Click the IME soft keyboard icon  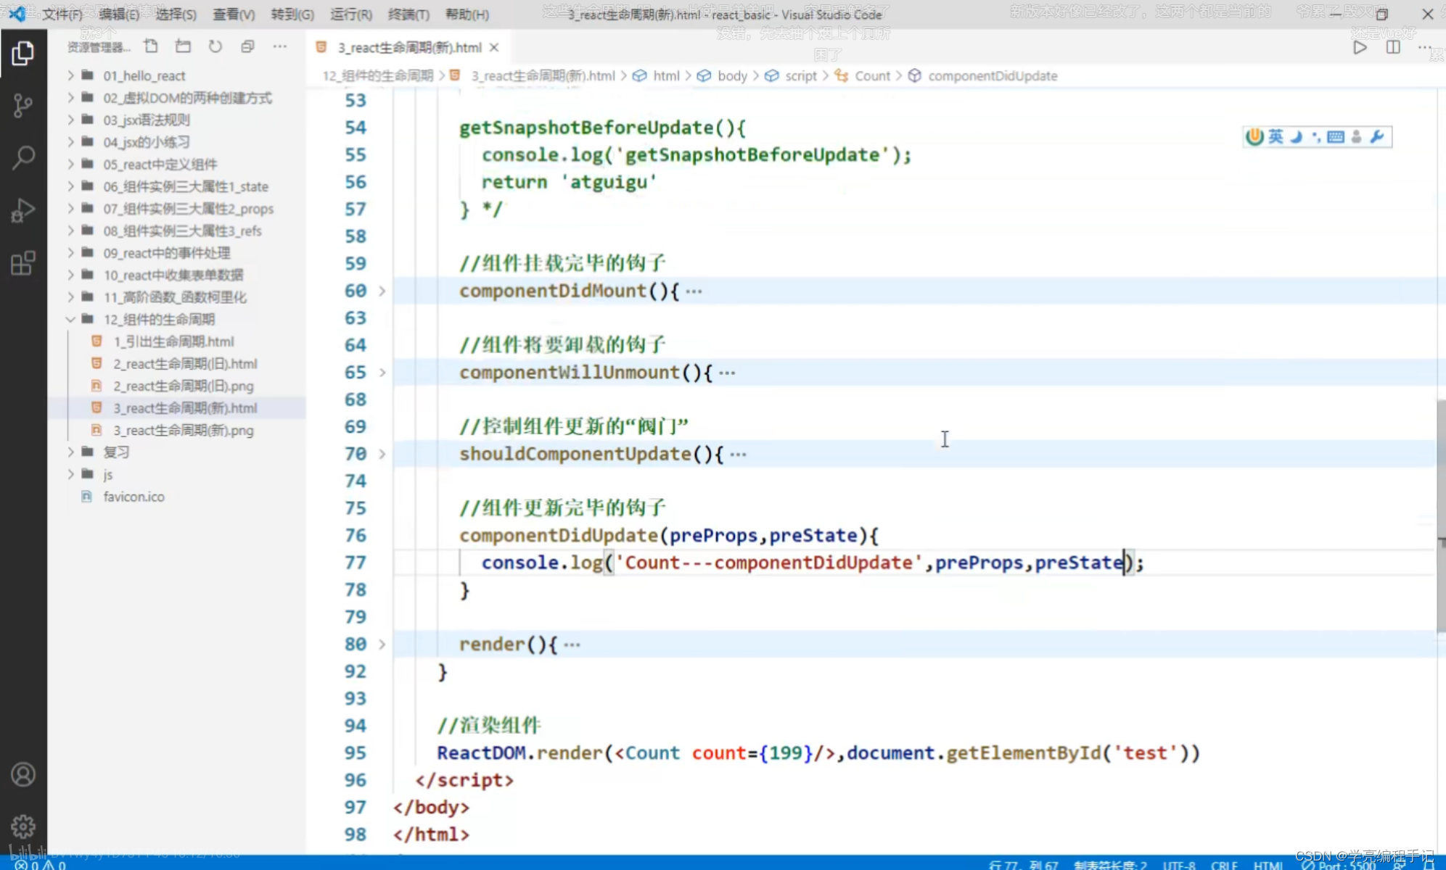(1336, 136)
